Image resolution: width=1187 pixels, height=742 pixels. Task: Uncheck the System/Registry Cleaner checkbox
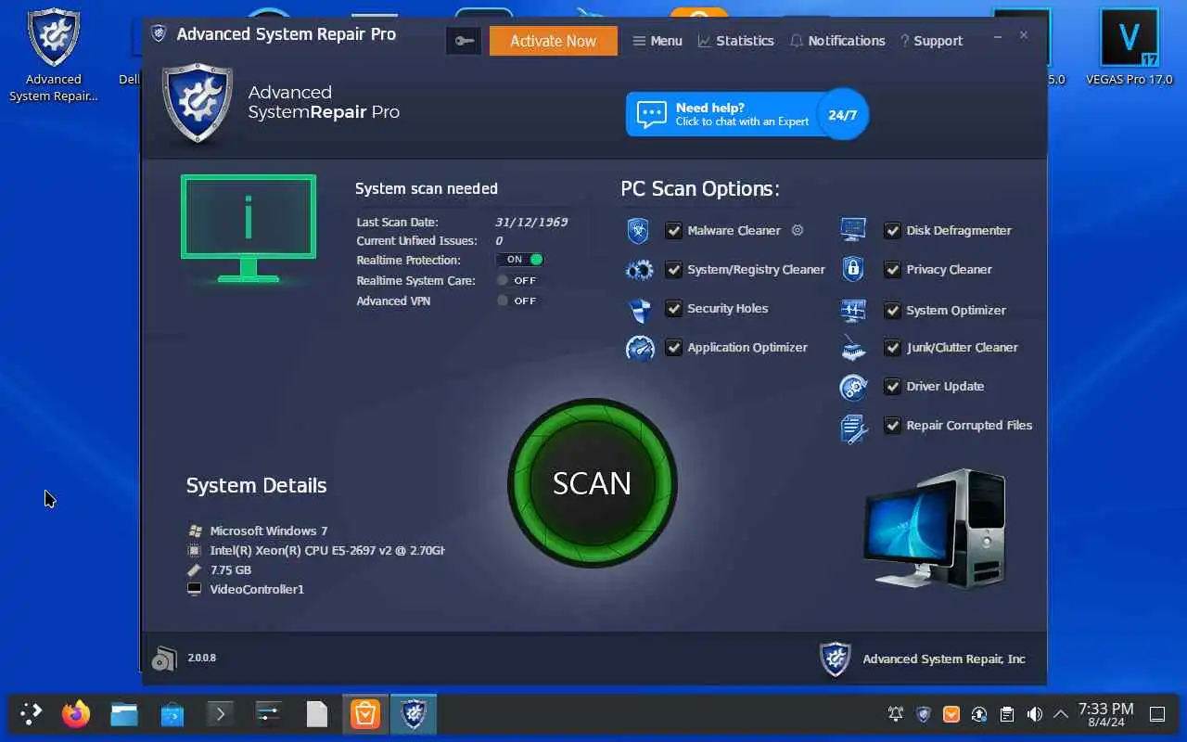(x=674, y=270)
